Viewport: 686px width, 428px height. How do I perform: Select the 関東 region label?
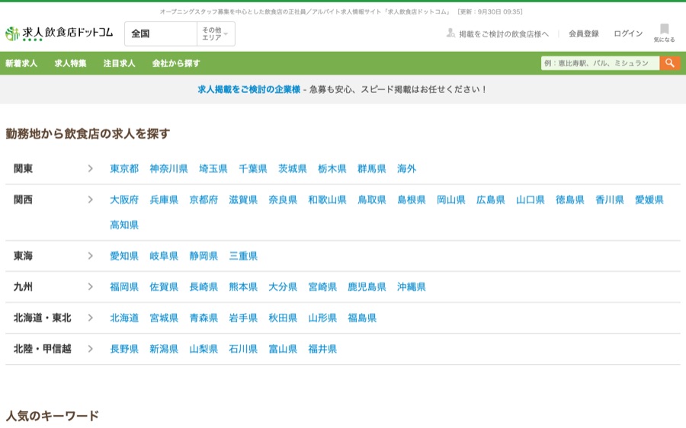pyautogui.click(x=23, y=169)
